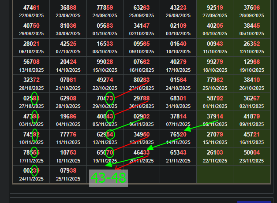Select the 76520 result dated 14/11/2025
277x203 pixels.
coord(178,137)
